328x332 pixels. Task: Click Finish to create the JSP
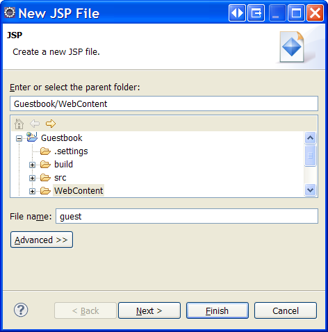(218, 310)
